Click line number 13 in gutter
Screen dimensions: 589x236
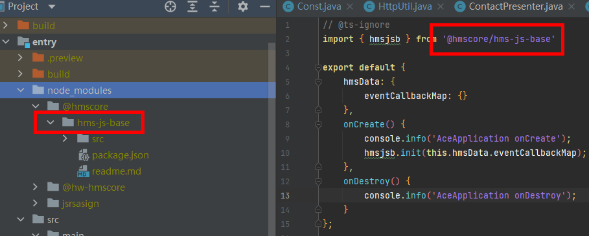(285, 195)
